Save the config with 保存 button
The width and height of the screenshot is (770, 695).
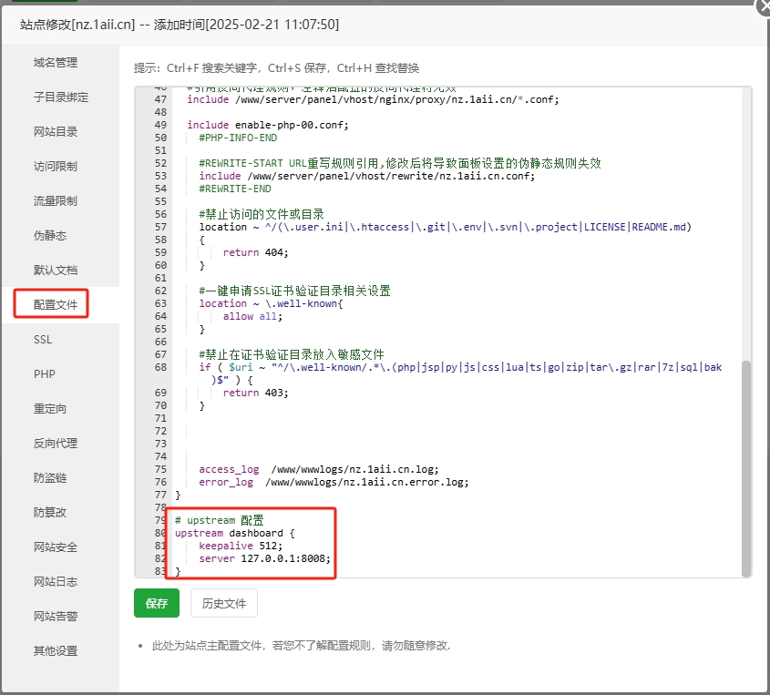pos(156,603)
